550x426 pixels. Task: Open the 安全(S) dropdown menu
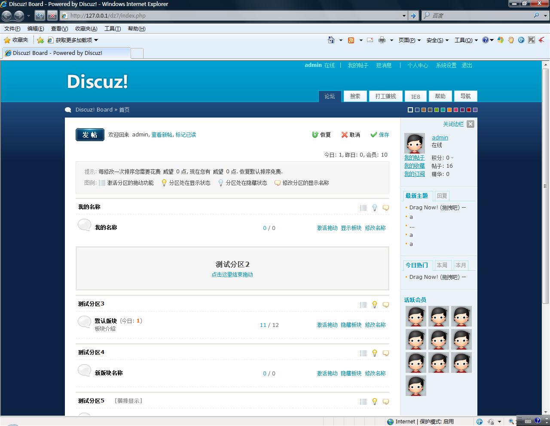tap(437, 40)
